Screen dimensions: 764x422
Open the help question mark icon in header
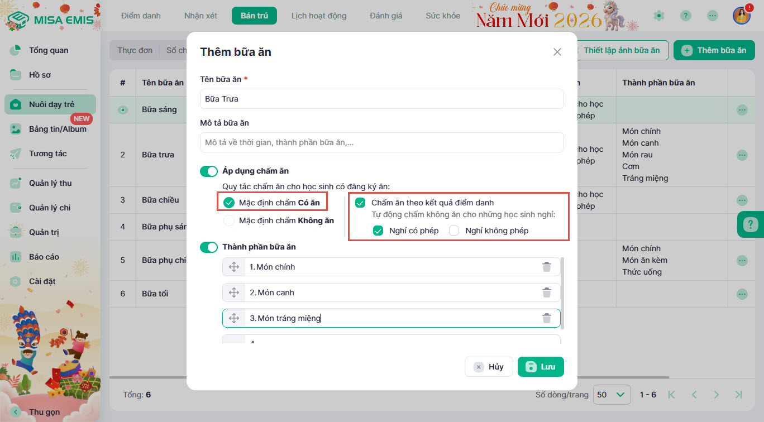pyautogui.click(x=686, y=16)
